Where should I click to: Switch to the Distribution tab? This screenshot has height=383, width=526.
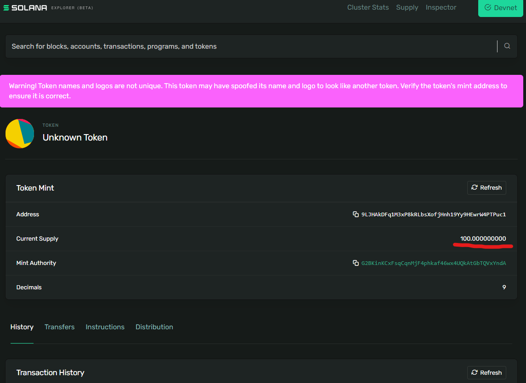point(154,327)
